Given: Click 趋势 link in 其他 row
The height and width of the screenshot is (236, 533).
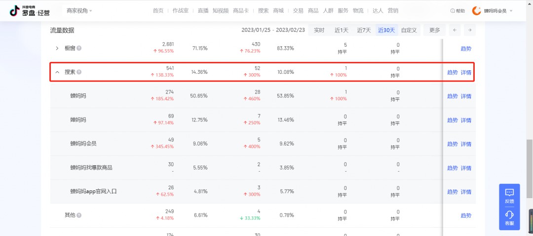Looking at the screenshot, I should [466, 215].
